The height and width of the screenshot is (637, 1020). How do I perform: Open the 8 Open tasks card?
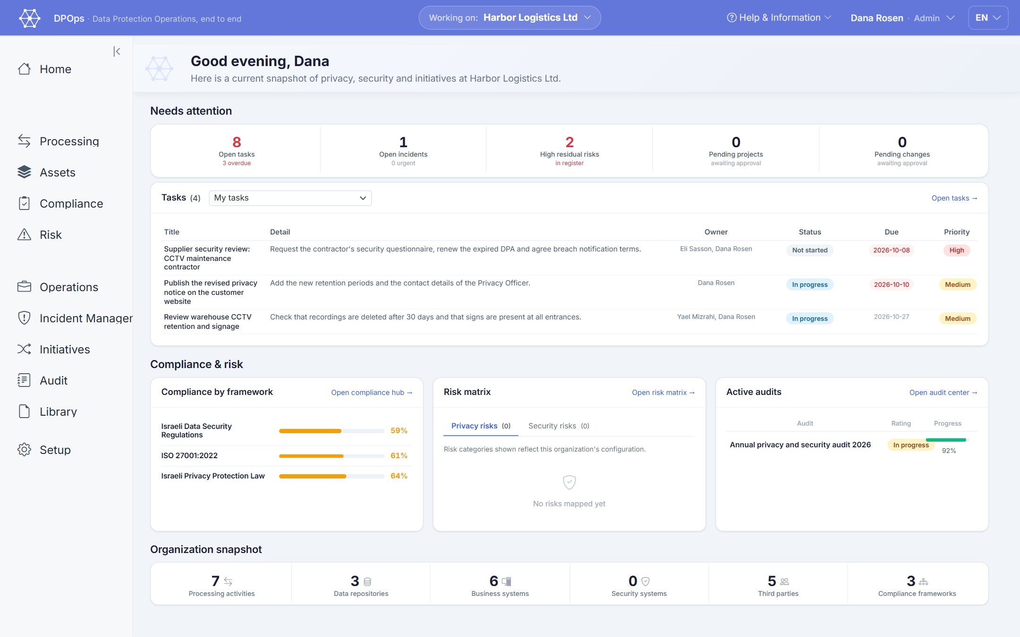click(x=237, y=151)
